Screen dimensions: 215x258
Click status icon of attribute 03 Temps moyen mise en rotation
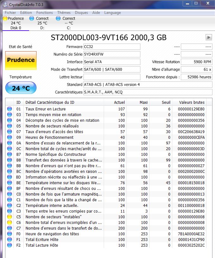9,114
